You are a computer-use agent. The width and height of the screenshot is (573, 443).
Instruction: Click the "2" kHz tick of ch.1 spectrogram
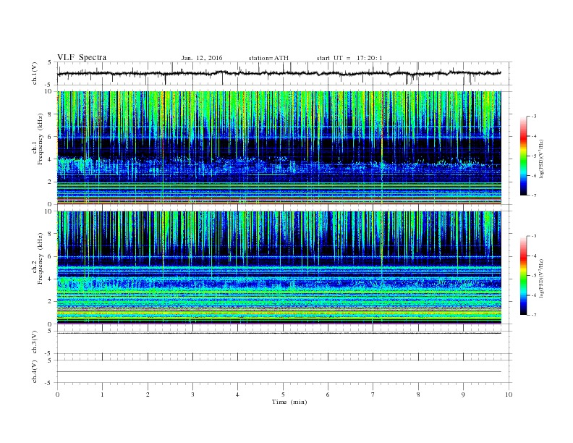coord(51,182)
